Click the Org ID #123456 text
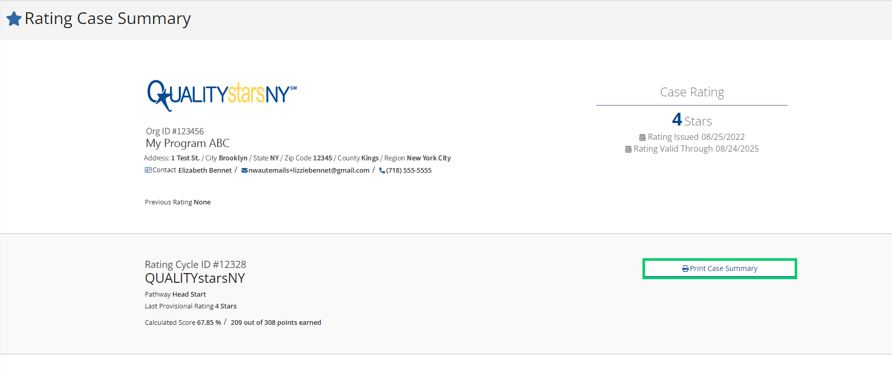 coord(175,131)
